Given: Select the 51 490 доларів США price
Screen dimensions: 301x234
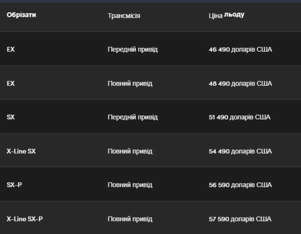Looking at the screenshot, I should 239,117.
